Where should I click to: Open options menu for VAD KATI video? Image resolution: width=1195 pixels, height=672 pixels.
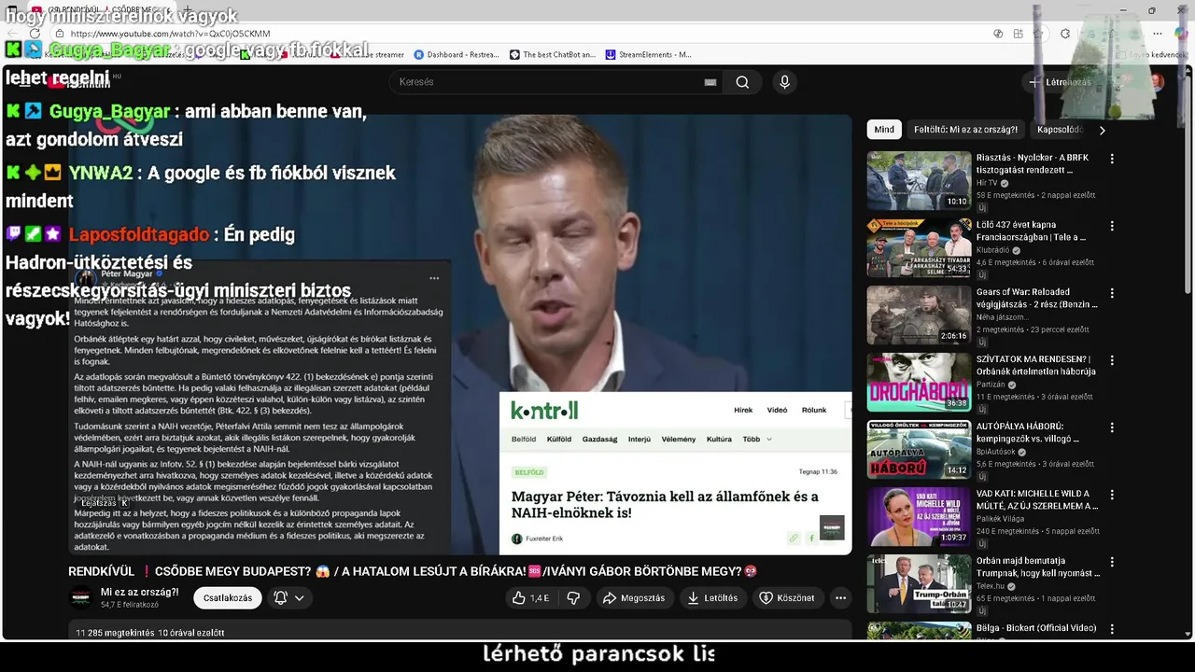tap(1112, 495)
